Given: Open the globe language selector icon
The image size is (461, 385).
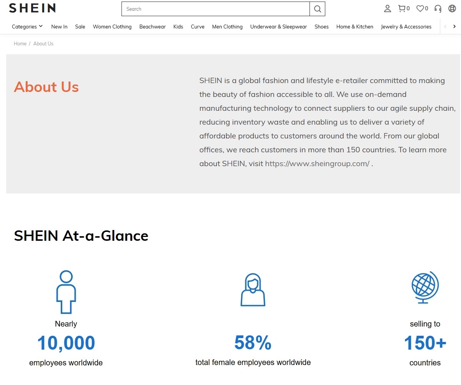Looking at the screenshot, I should pyautogui.click(x=452, y=8).
